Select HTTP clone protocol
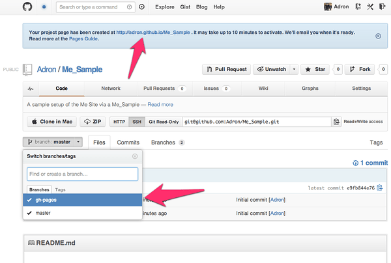This screenshot has height=263, width=391. coord(119,122)
